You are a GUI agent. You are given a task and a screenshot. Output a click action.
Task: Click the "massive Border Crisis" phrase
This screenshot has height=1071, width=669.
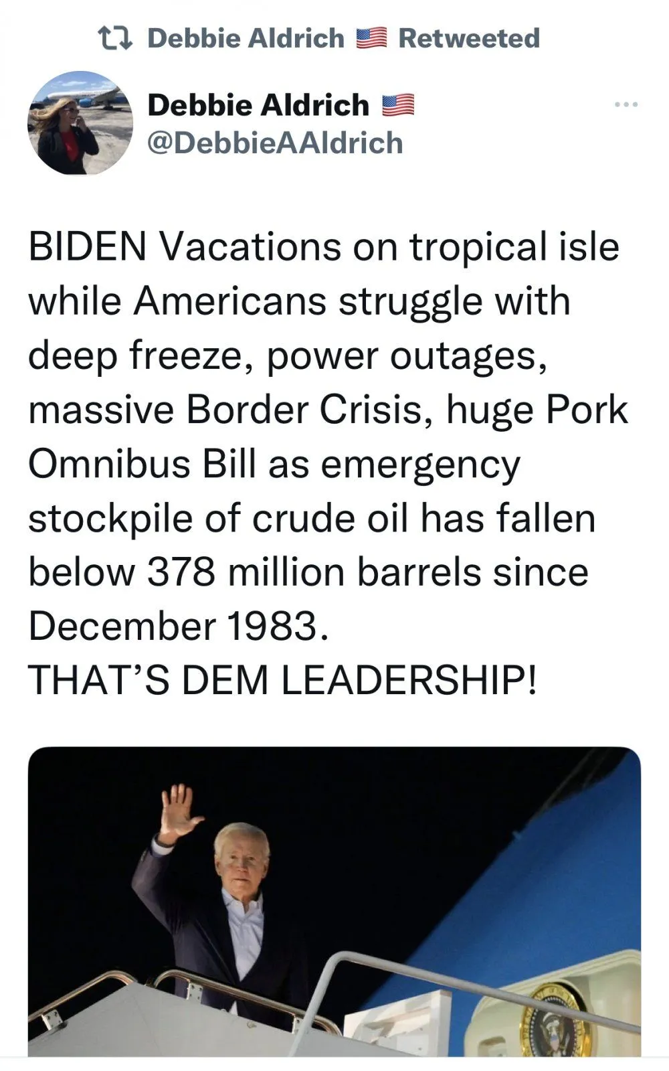225,409
